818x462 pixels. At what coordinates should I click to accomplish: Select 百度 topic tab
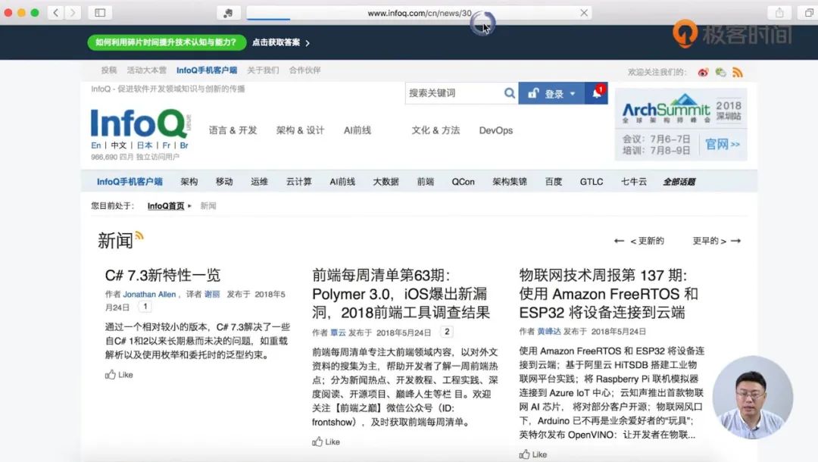click(554, 182)
